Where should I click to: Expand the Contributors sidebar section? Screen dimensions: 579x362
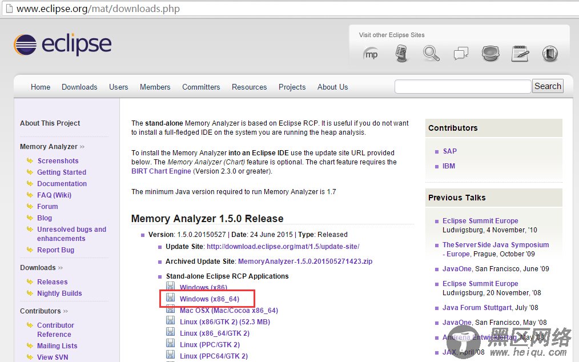44,311
